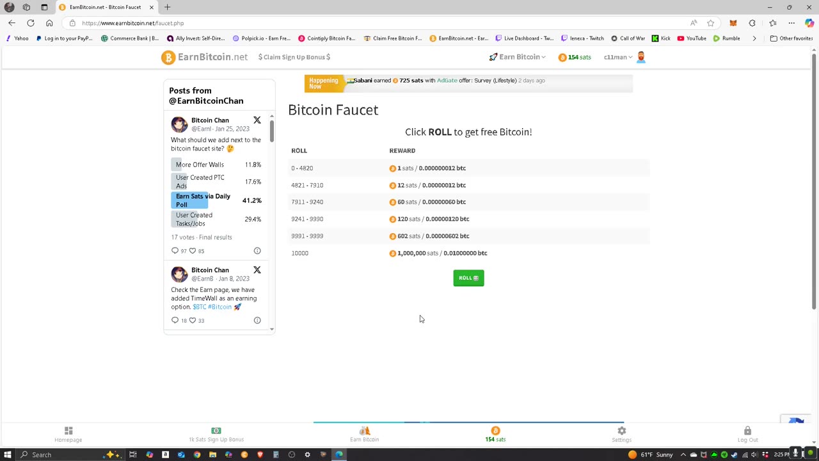The width and height of the screenshot is (819, 461).
Task: Select Earn Sats via Daily Poll option
Action: [x=216, y=200]
